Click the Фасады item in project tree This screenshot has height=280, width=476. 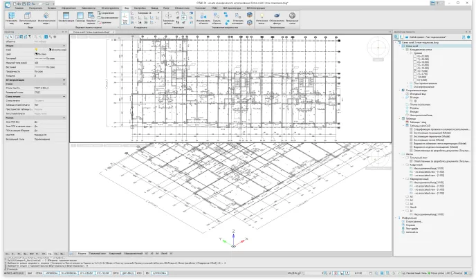point(411,111)
